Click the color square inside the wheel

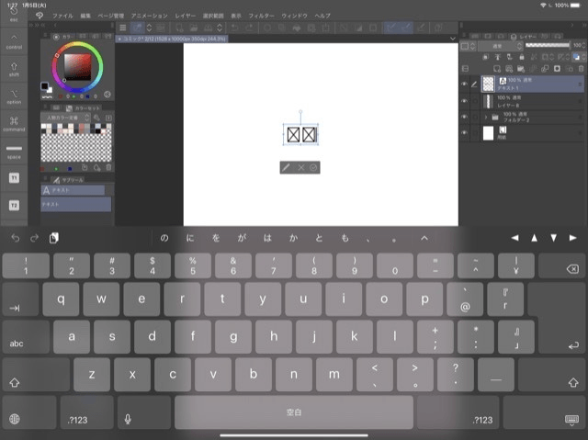(77, 67)
